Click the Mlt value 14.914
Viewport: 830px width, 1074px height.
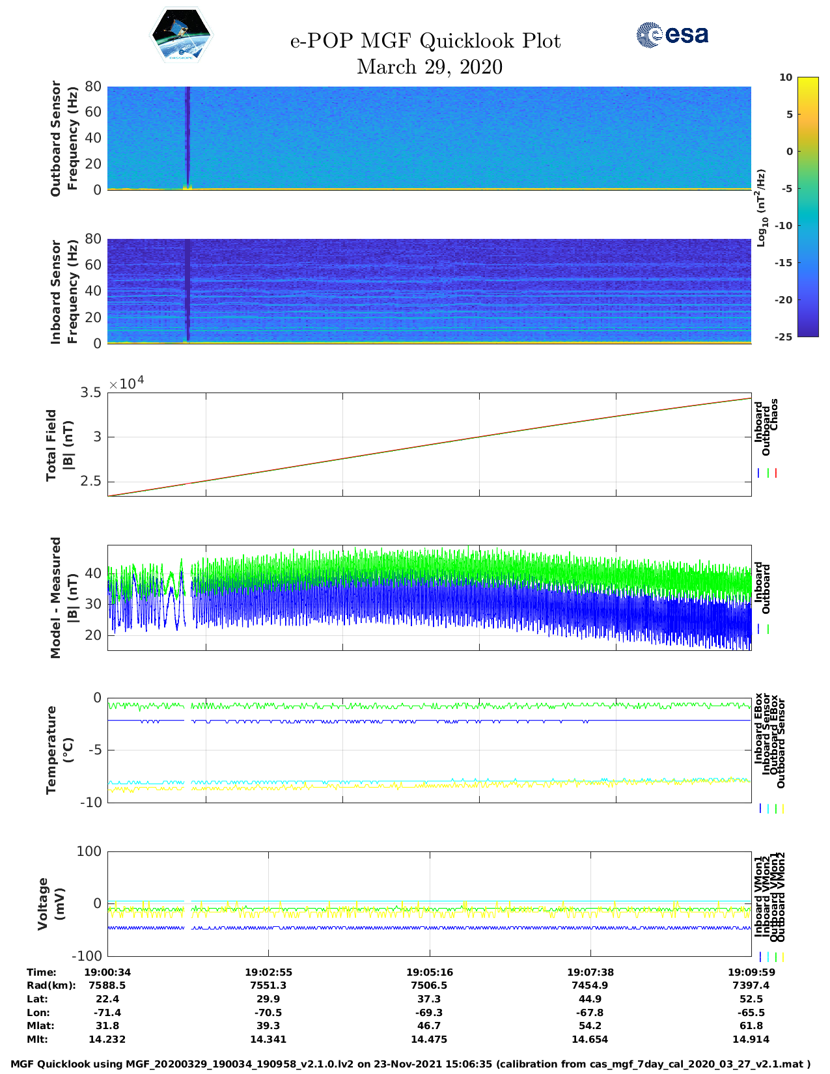pos(751,1040)
